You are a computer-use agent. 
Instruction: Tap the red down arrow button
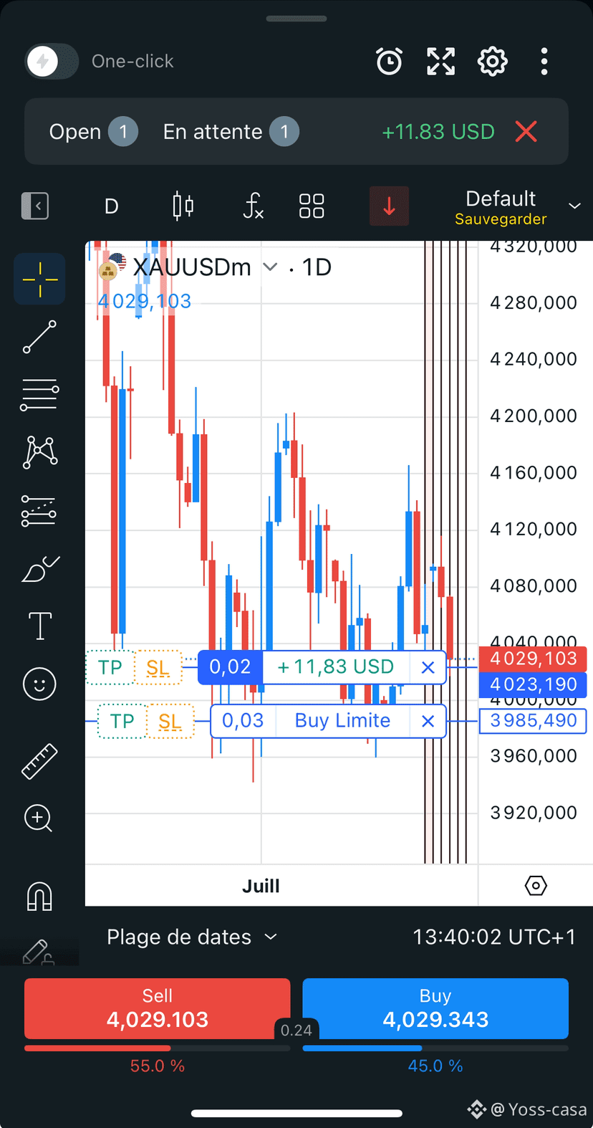click(390, 206)
